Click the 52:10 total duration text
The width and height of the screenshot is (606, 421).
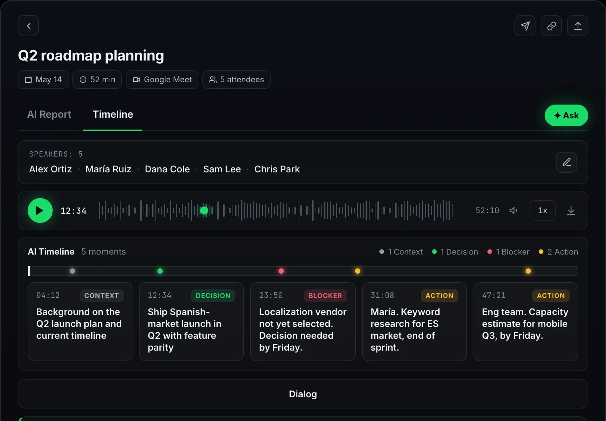(x=487, y=210)
